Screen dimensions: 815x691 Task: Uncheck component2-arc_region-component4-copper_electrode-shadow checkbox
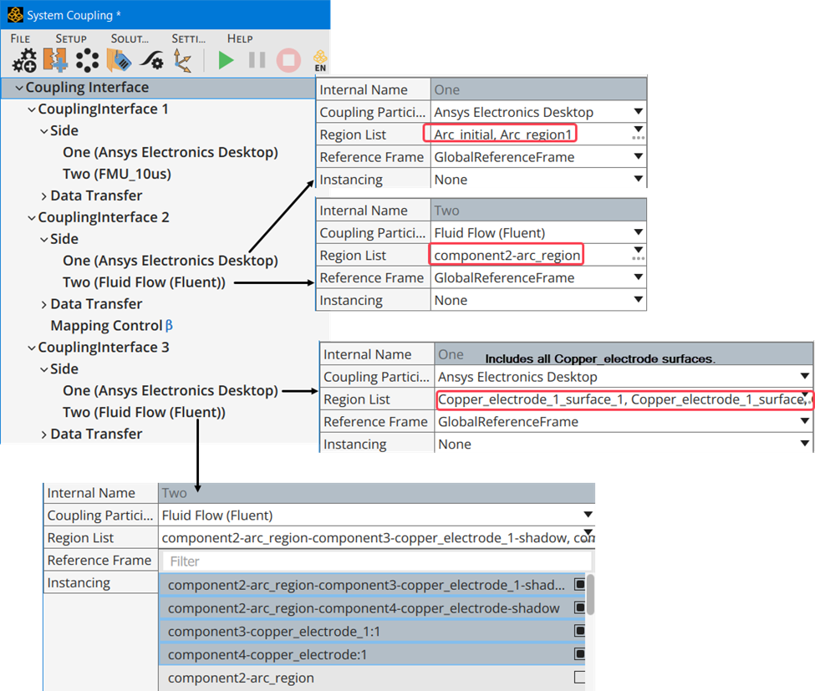point(578,608)
